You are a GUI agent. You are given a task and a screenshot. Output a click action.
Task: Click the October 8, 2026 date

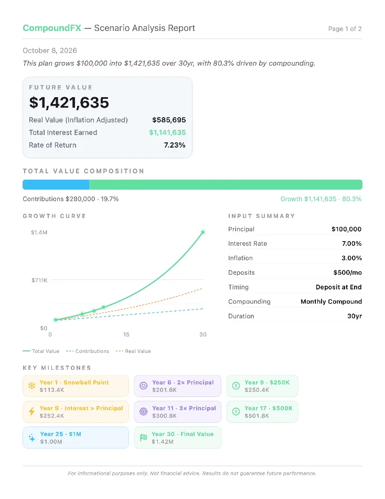(x=50, y=50)
